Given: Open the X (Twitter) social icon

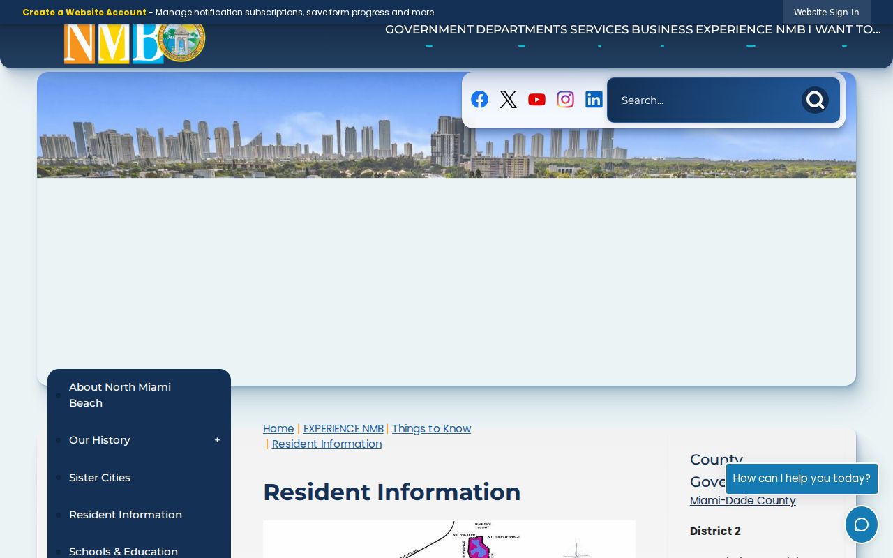Looking at the screenshot, I should click(508, 100).
